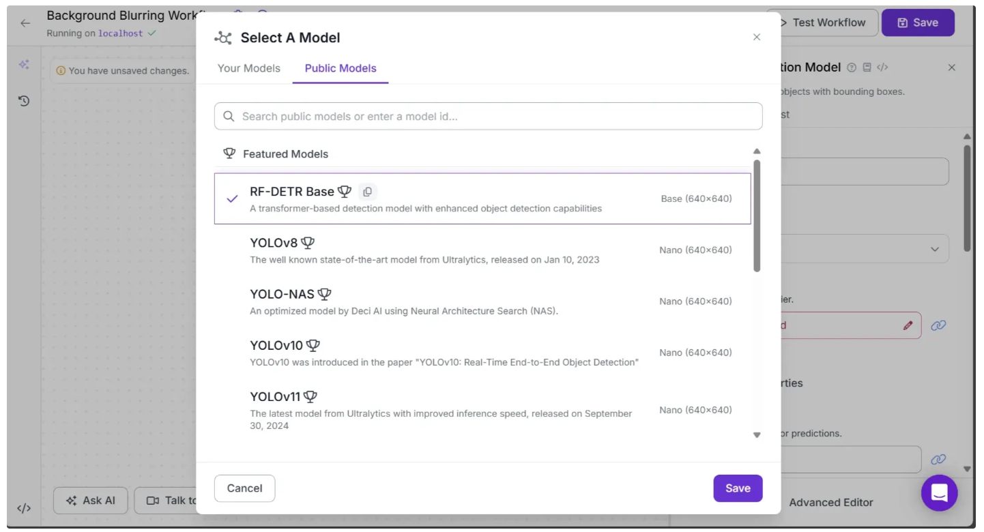The width and height of the screenshot is (984, 532).
Task: Click the trophy badge beside RF-DETR Base
Action: 345,192
